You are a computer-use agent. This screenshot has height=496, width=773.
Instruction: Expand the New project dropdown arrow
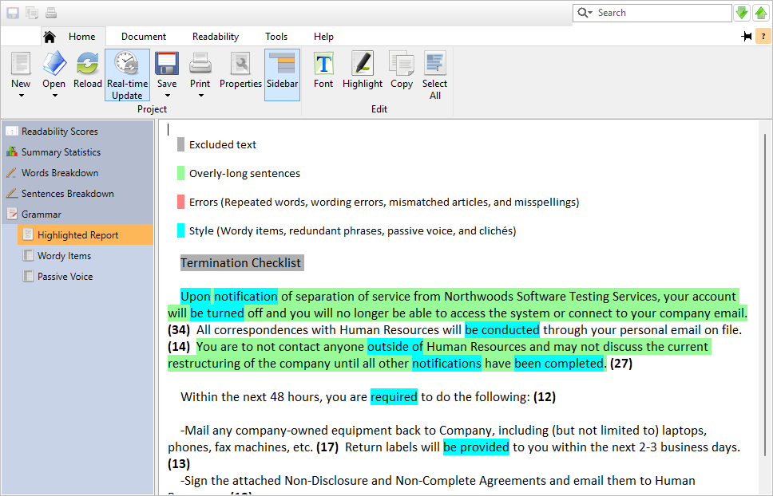pos(22,96)
